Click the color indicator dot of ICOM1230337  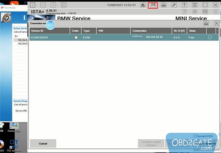[76, 37]
